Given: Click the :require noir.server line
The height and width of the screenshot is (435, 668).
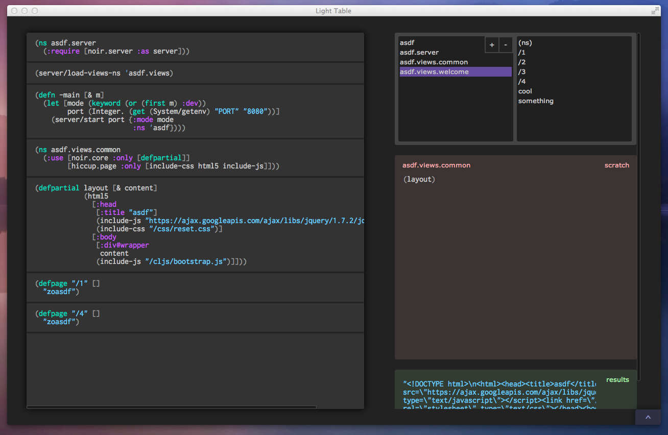Looking at the screenshot, I should tap(116, 51).
